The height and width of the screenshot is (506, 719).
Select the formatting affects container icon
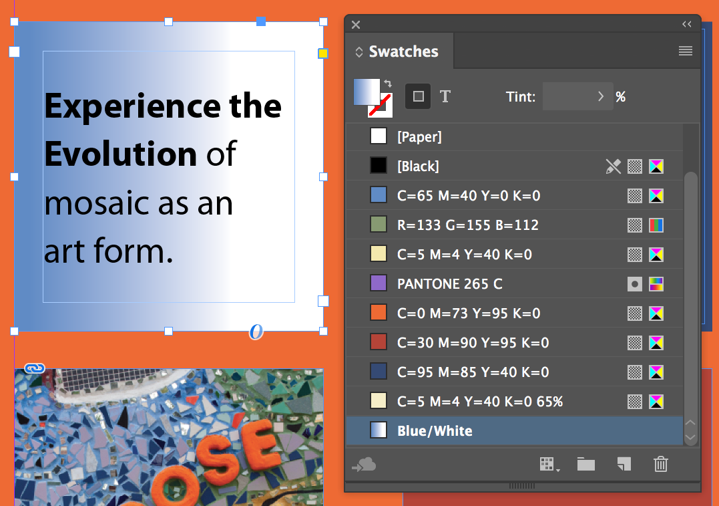click(x=418, y=96)
